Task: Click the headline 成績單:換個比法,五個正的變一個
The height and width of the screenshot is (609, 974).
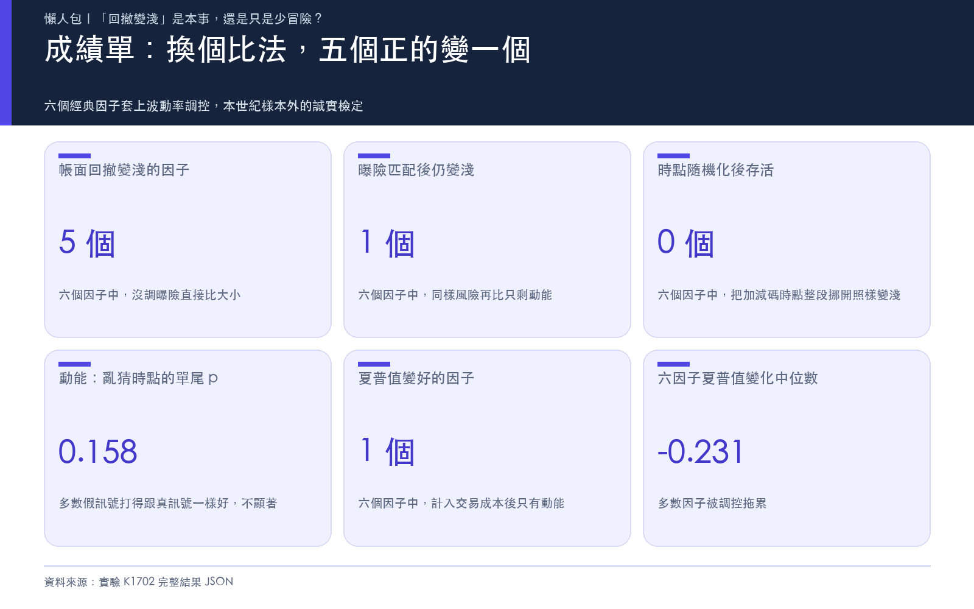Action: [287, 50]
